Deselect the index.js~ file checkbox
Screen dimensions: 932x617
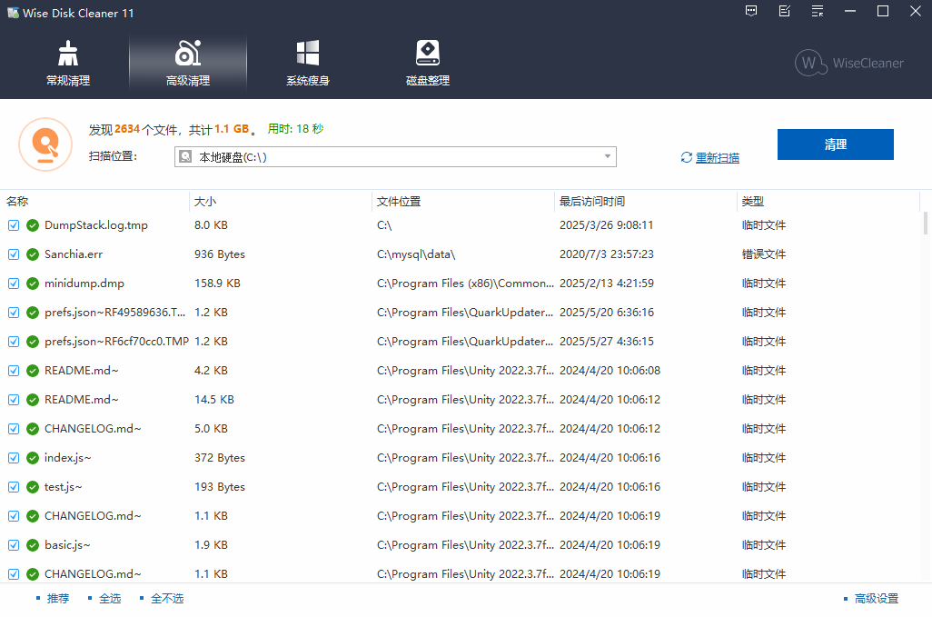(14, 458)
